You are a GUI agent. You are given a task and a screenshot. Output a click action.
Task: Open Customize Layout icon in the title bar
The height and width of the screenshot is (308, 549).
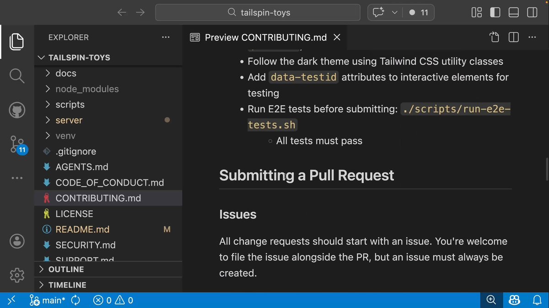click(x=477, y=13)
